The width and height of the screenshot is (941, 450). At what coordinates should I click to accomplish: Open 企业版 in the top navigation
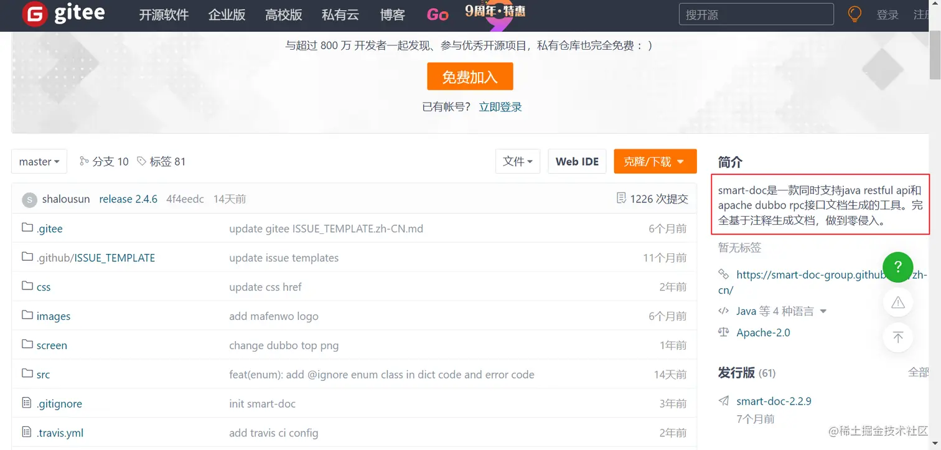227,15
